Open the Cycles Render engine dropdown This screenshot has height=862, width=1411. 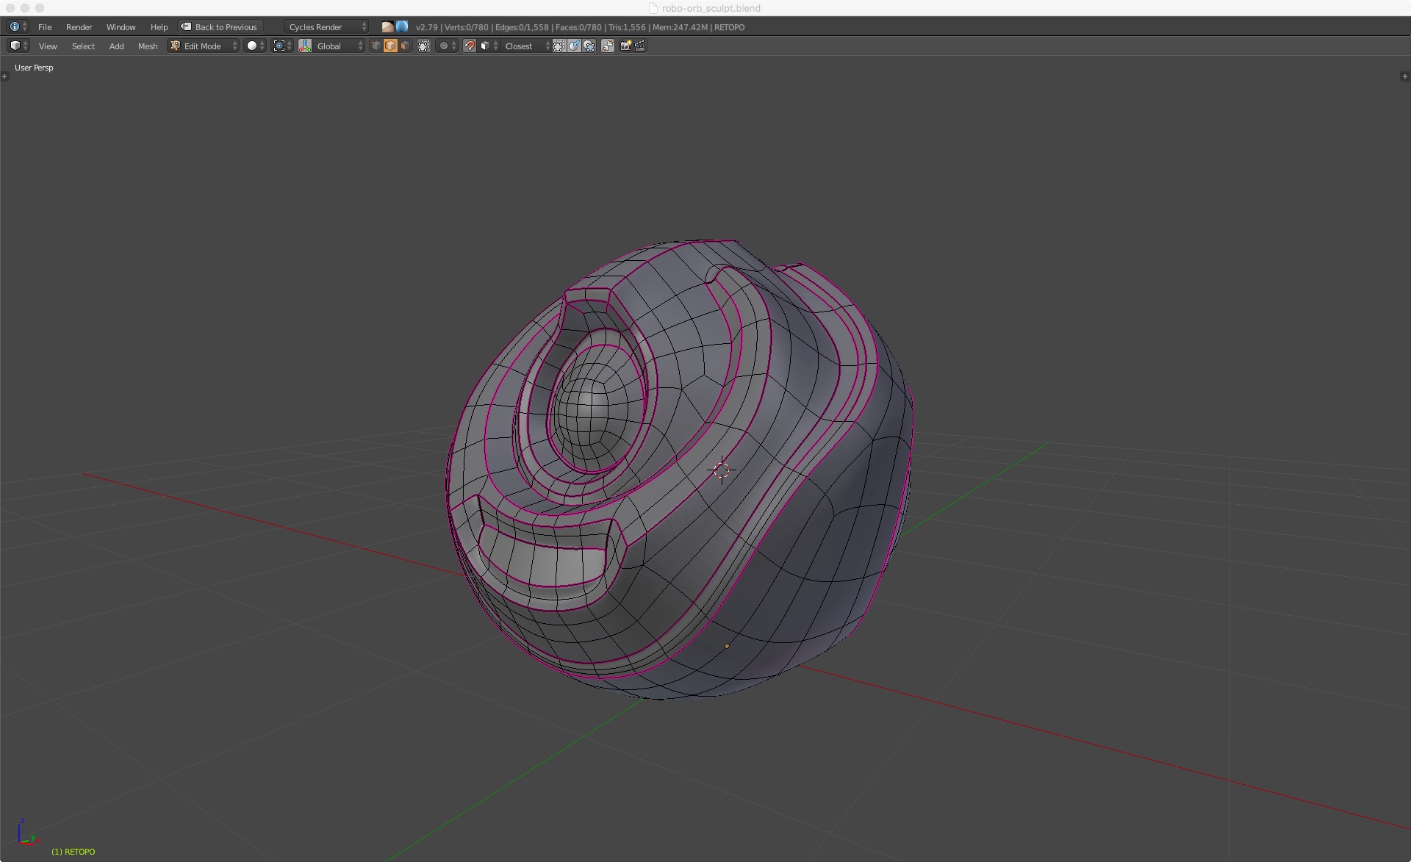(327, 26)
